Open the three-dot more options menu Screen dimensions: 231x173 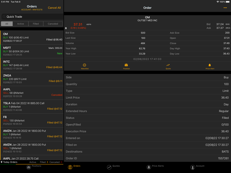(225, 8)
